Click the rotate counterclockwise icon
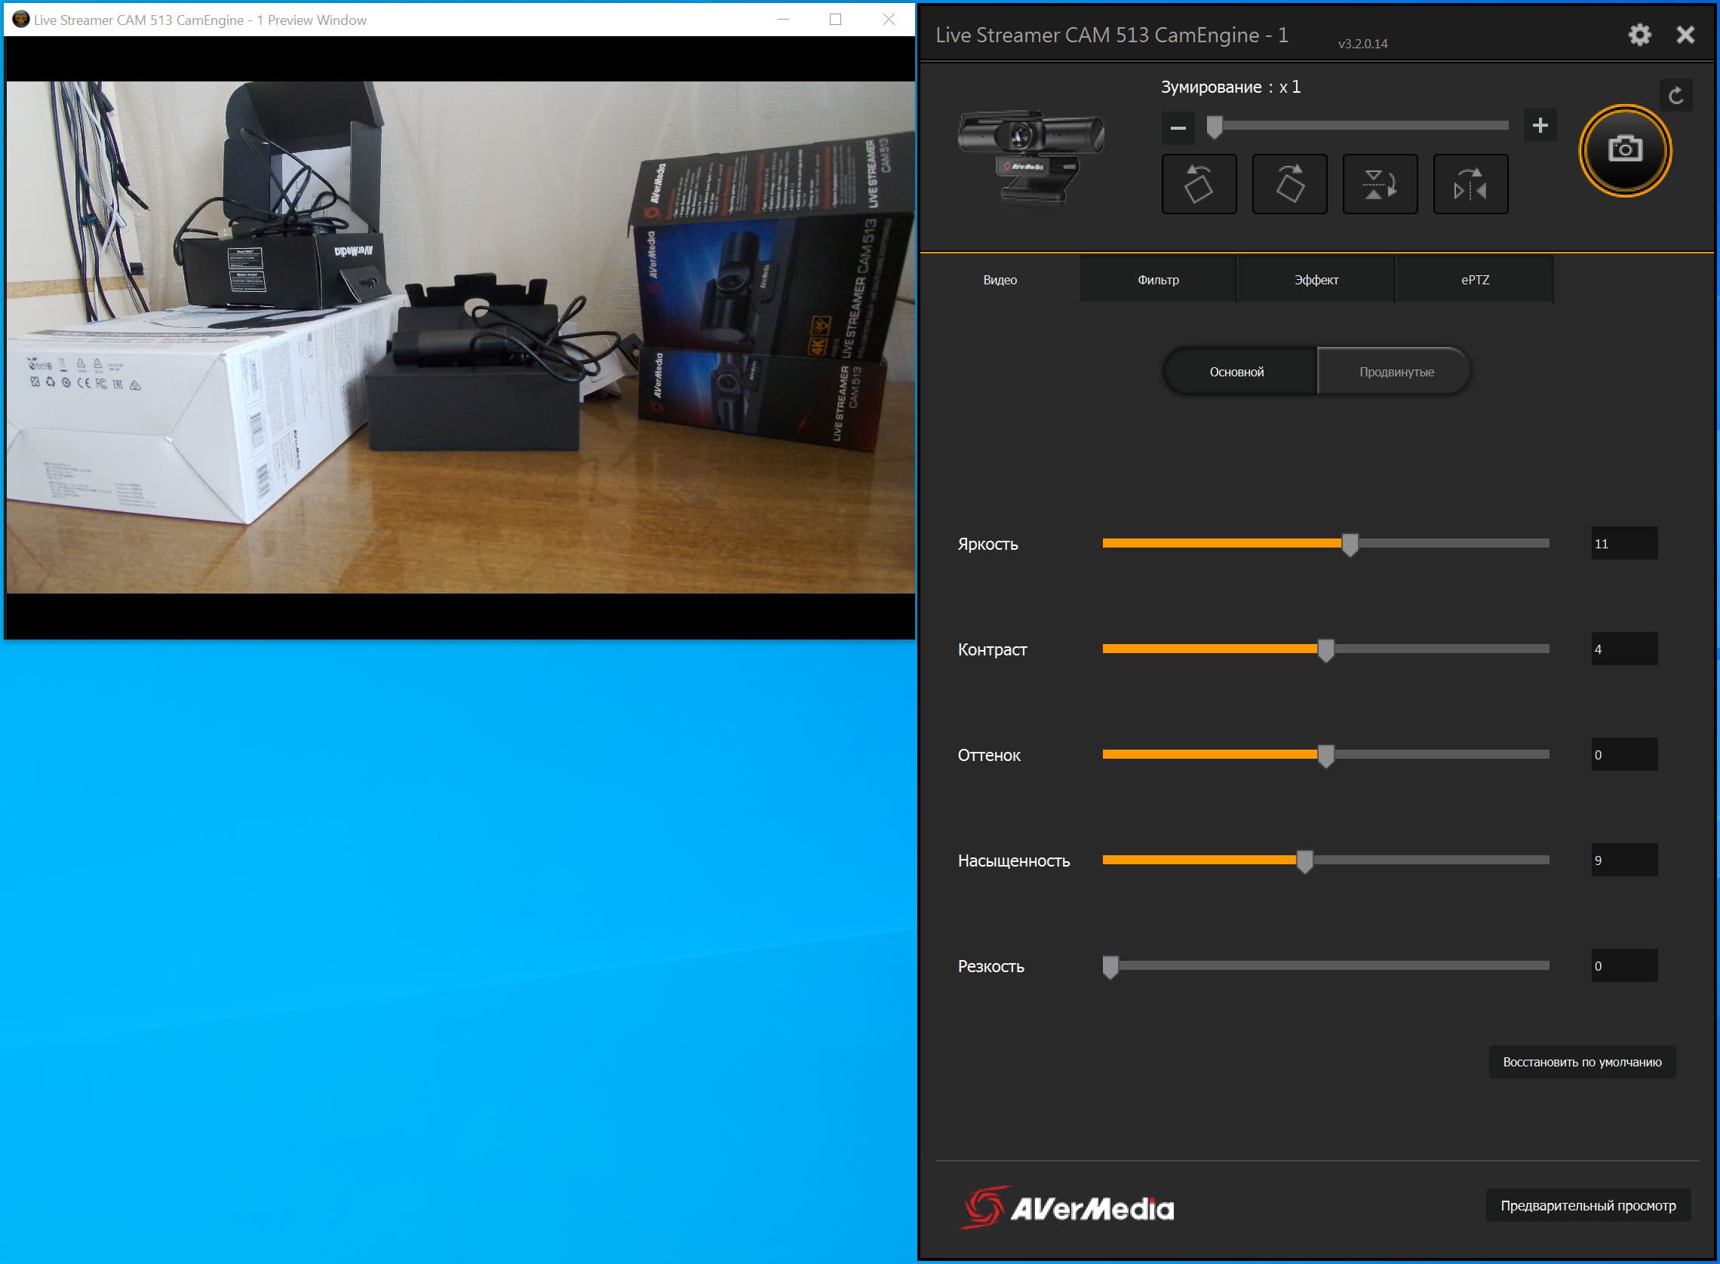Viewport: 1720px width, 1264px height. (1198, 185)
